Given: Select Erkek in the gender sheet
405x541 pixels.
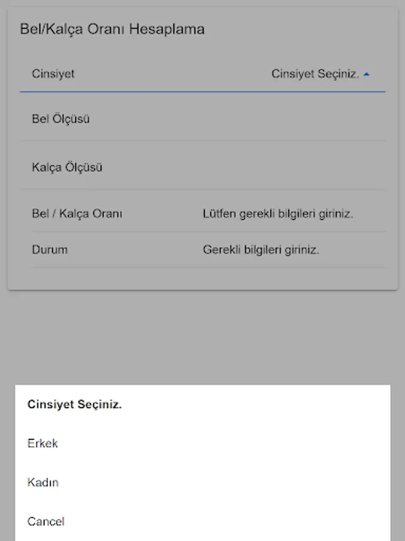Looking at the screenshot, I should (43, 444).
